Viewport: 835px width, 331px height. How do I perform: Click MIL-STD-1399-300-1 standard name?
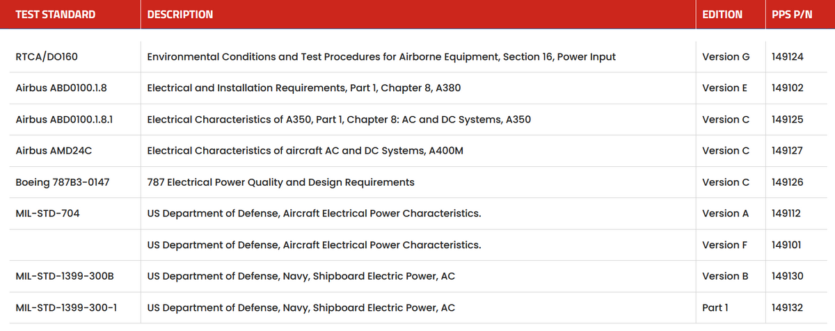65,307
